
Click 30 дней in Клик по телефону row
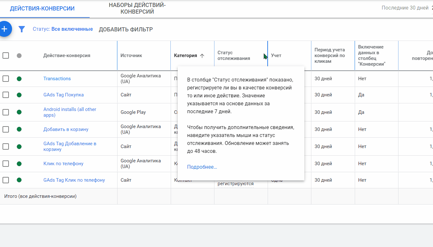(323, 164)
